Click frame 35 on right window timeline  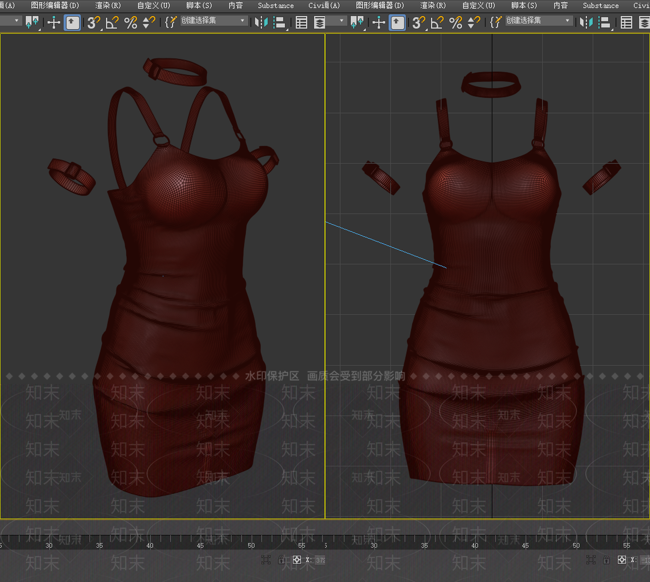424,545
